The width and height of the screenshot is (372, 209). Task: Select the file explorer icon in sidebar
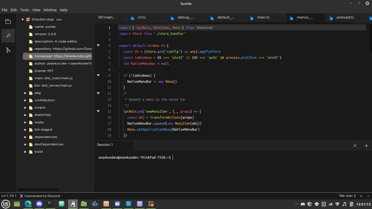pos(8,21)
